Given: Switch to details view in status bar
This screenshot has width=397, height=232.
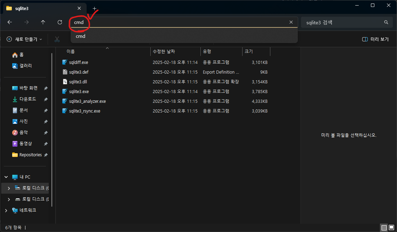Looking at the screenshot, I should coord(384,228).
